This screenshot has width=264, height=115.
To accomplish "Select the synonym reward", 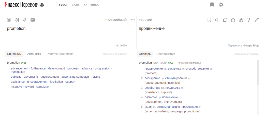I will [x=29, y=87].
